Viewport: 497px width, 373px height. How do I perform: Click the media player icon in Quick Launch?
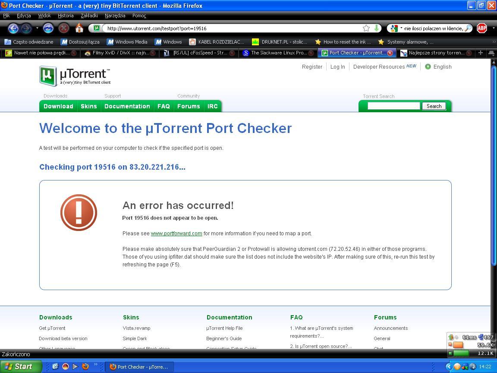(x=75, y=367)
